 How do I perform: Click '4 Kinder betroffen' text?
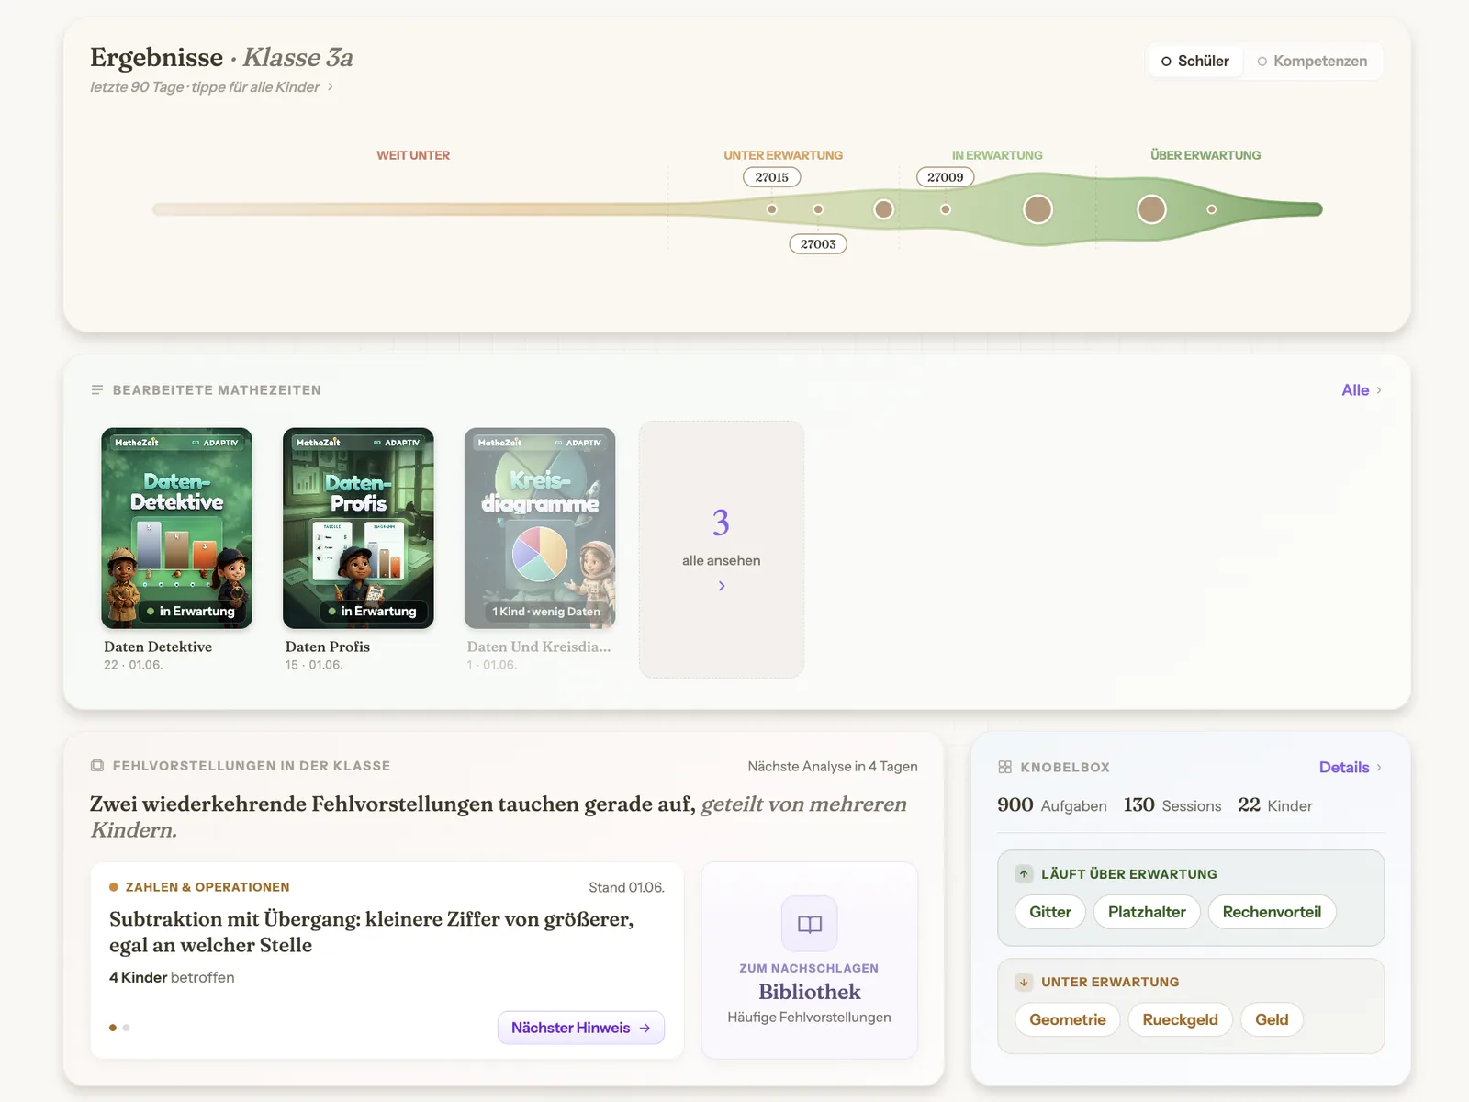click(172, 978)
